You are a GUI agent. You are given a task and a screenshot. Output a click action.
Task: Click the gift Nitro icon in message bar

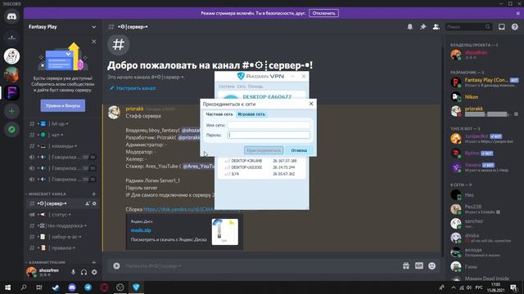click(406, 265)
